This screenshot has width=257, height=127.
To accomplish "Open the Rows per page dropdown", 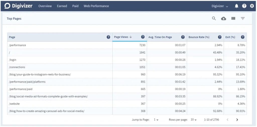I will point(193,120).
